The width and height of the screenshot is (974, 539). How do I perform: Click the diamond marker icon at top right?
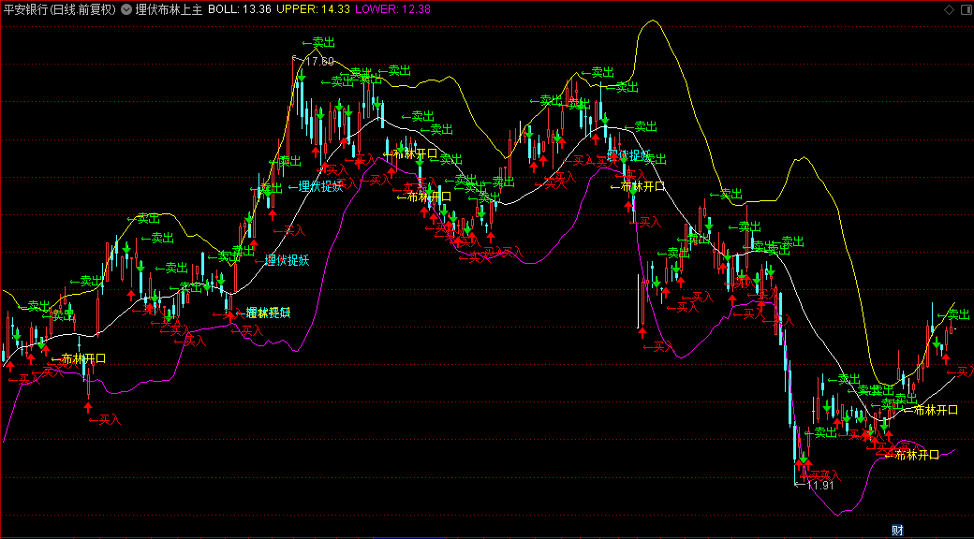tap(949, 9)
